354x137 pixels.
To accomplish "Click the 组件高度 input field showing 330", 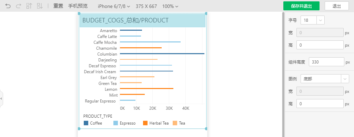I will (326, 62).
